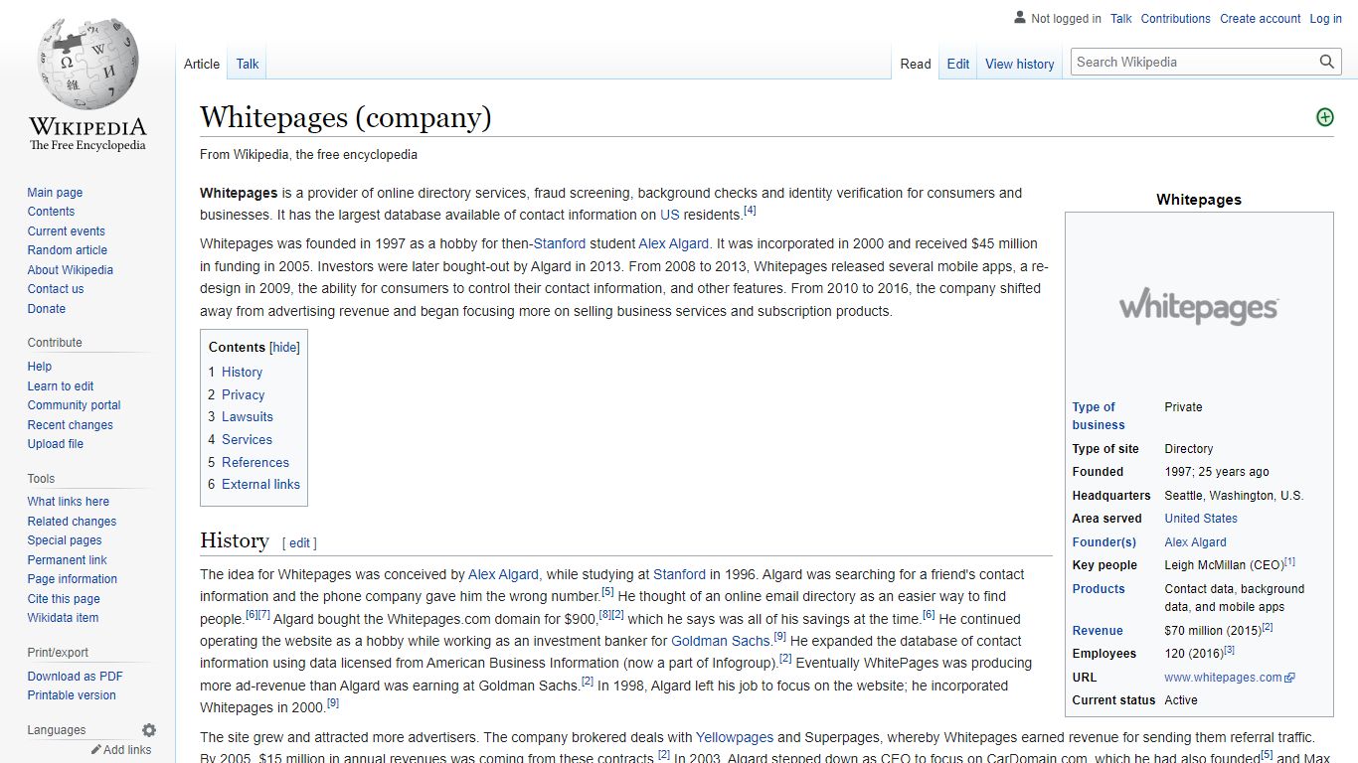The width and height of the screenshot is (1358, 763).
Task: Open the Help link
Action: (x=40, y=367)
